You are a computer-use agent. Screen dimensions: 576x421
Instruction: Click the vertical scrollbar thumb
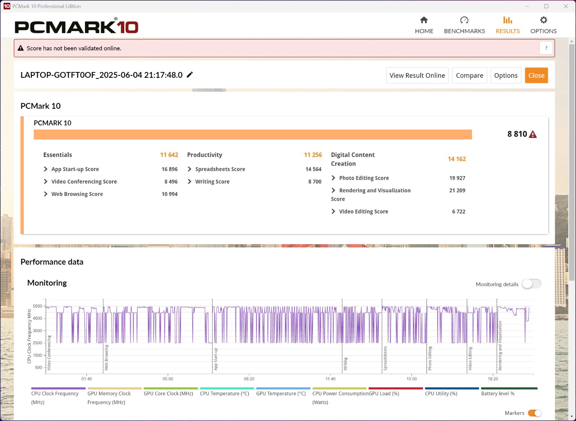pyautogui.click(x=572, y=162)
